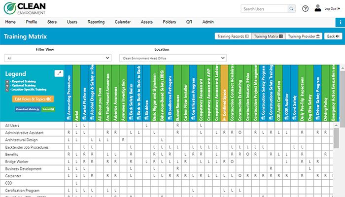The height and width of the screenshot is (197, 345).
Task: Open the user profile avatar icon
Action: pos(317,8)
